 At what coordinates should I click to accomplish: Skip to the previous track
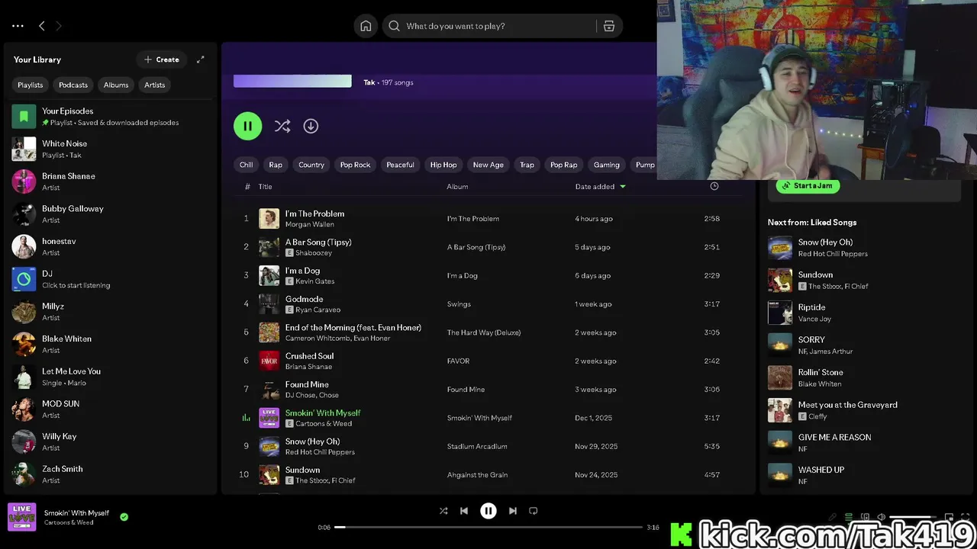pyautogui.click(x=464, y=511)
